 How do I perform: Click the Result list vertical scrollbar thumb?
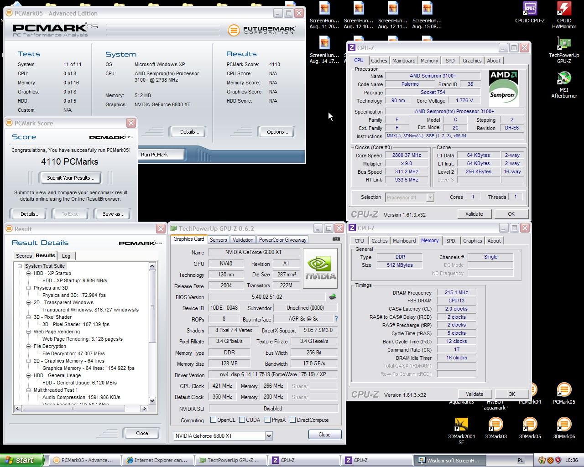click(152, 306)
